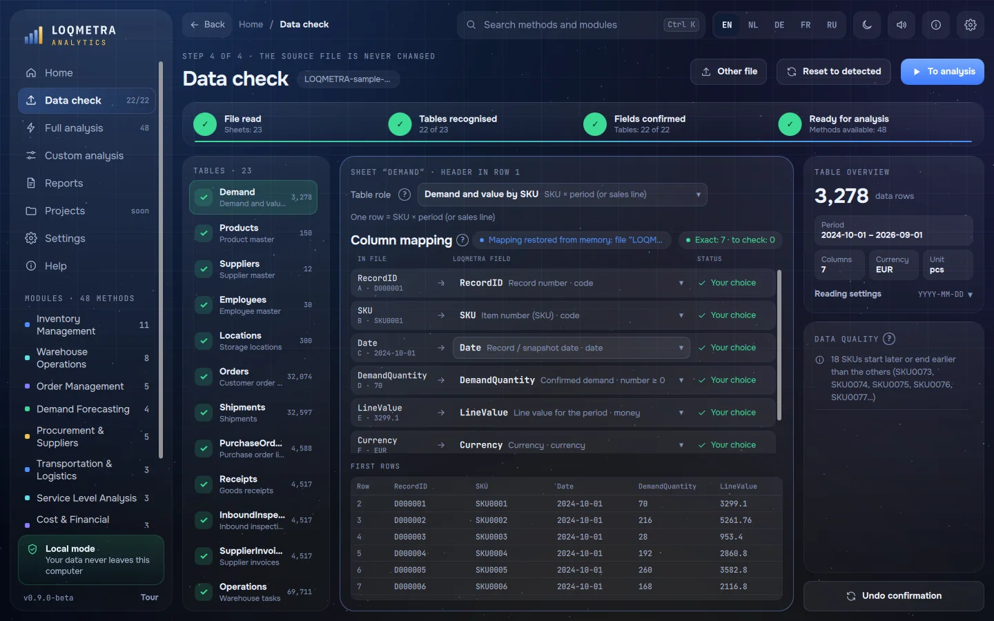Screen dimensions: 994x621
Task: Toggle the Suppliers table checkmark
Action: click(x=204, y=269)
